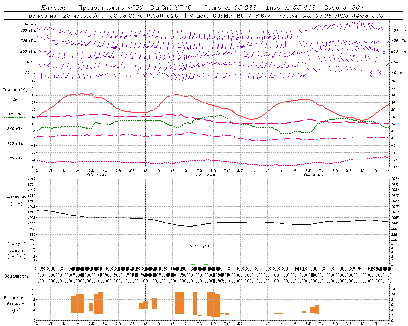Select the latitude value 55.442
This screenshot has width=408, height=326.
[x=304, y=8]
